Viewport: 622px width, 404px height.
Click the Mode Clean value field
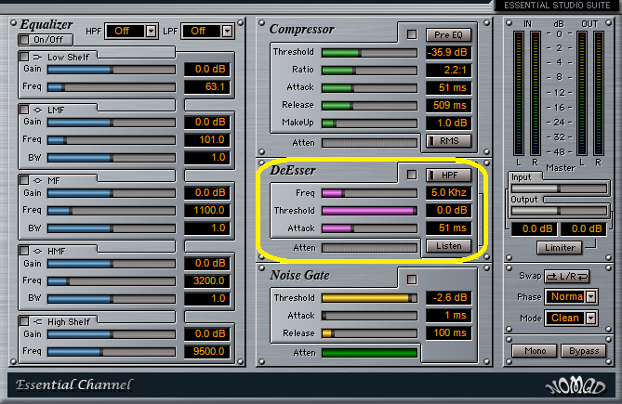[x=565, y=318]
